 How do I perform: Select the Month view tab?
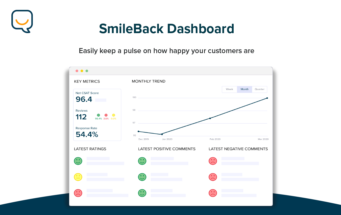click(245, 89)
